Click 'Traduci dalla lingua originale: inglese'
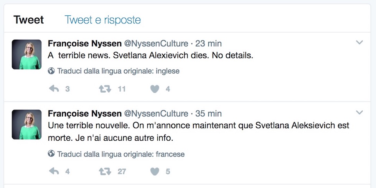376x188 pixels. (118, 71)
